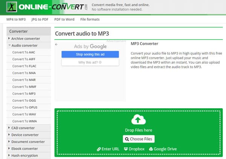This screenshot has height=159, width=226.
Task: Click the Ads by Google label
Action: (x=90, y=47)
